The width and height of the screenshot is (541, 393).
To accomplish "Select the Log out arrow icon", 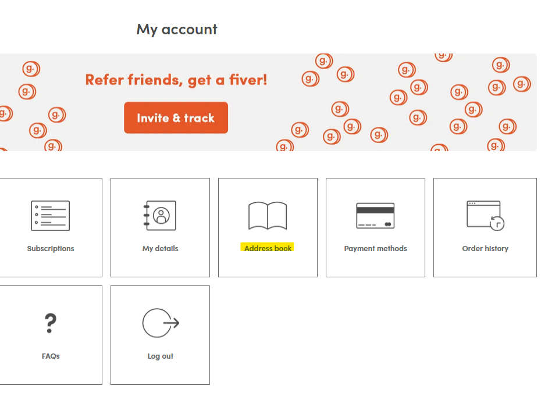I will [161, 323].
